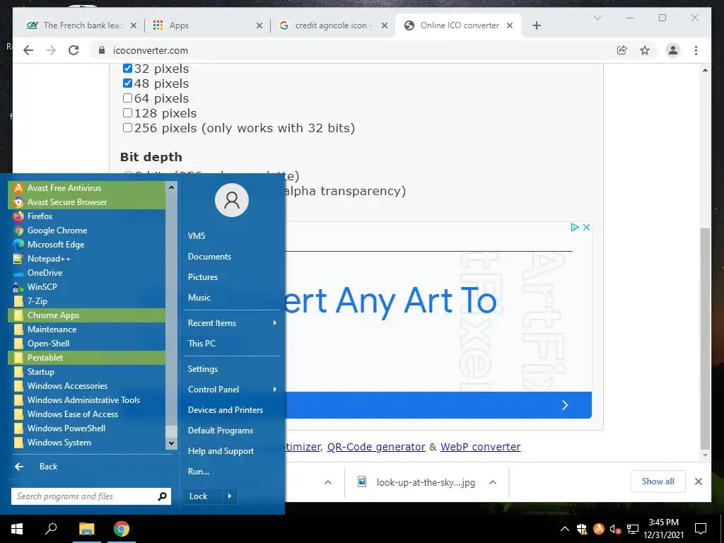Viewport: 724px width, 543px height.
Task: Open the WebP converter link
Action: click(480, 447)
